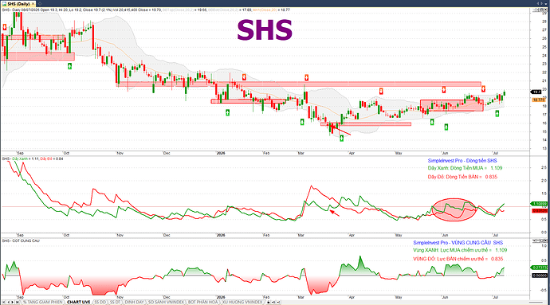Switch to the % TANG GIAM PHIEN sheet
Viewport: 550px width, 305px height.
point(42,302)
